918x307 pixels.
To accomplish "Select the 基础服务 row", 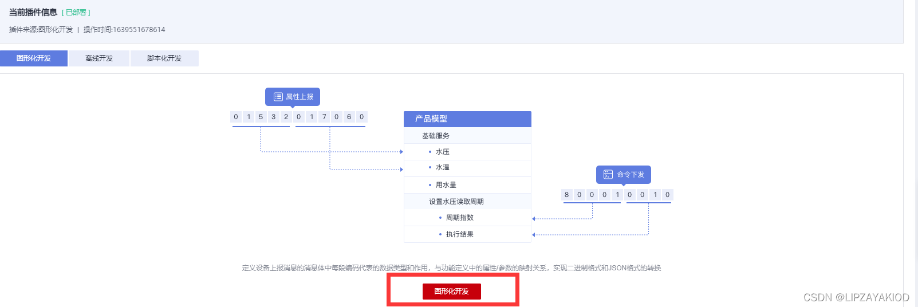I will point(467,136).
